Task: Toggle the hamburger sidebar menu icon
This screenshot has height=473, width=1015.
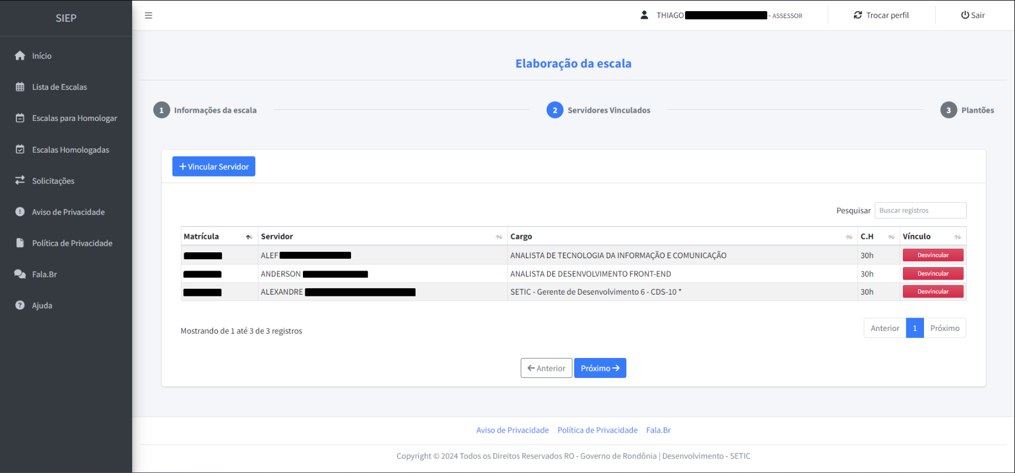Action: [x=149, y=15]
